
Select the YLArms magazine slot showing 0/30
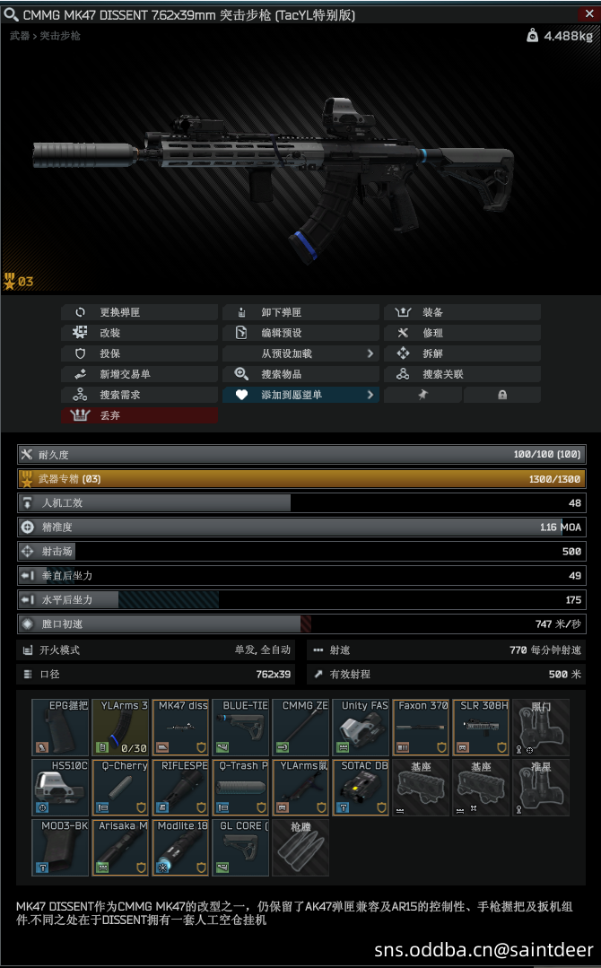point(120,728)
